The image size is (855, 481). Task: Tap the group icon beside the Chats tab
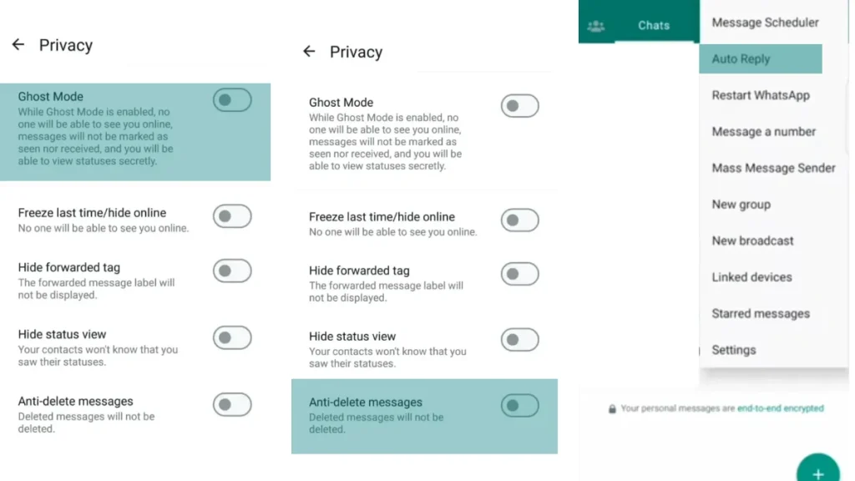596,25
